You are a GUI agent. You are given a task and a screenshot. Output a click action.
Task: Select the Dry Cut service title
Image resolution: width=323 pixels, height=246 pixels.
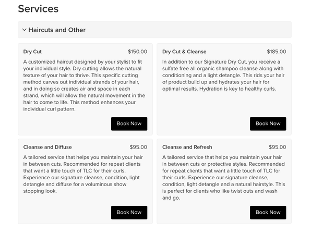(32, 52)
